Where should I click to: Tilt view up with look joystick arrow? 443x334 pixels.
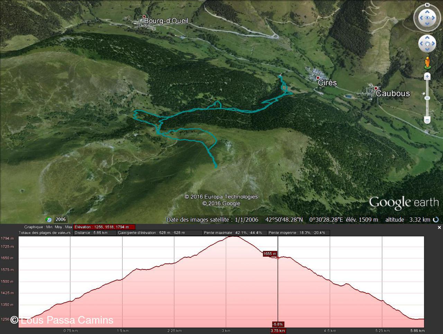(x=427, y=12)
